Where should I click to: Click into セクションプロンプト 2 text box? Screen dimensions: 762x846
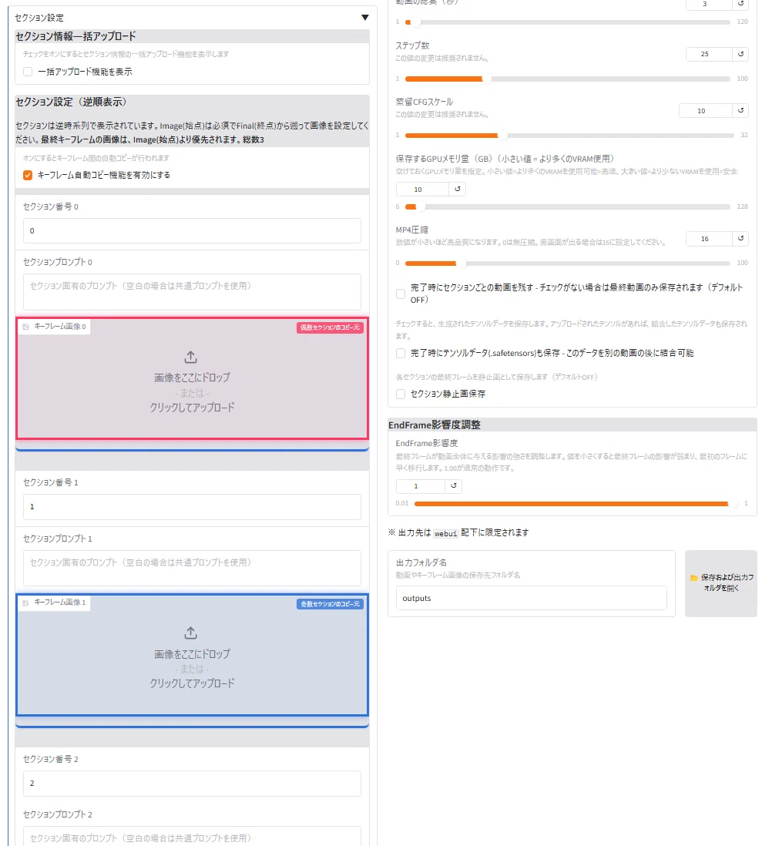click(x=192, y=838)
